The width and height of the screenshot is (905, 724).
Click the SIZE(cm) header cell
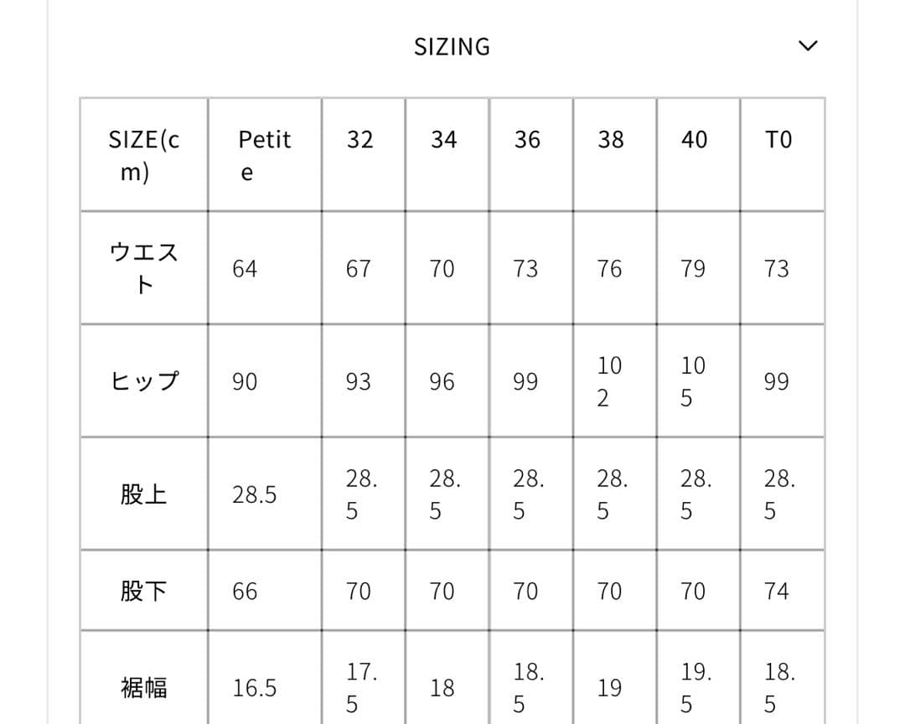pos(142,155)
